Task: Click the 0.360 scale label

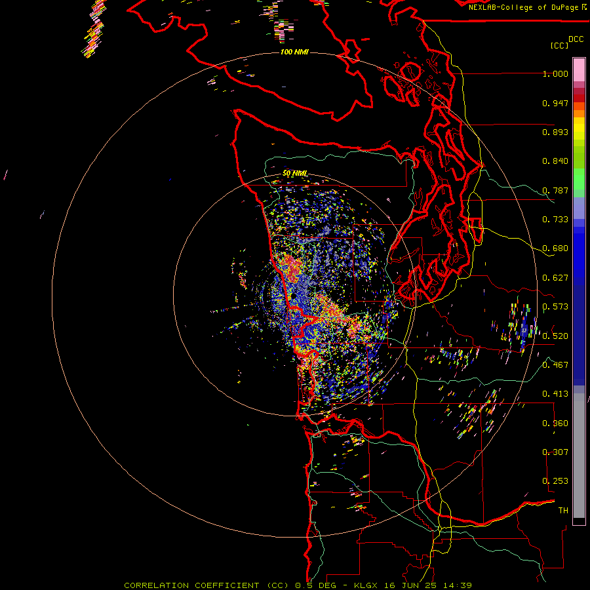Action: (x=555, y=423)
